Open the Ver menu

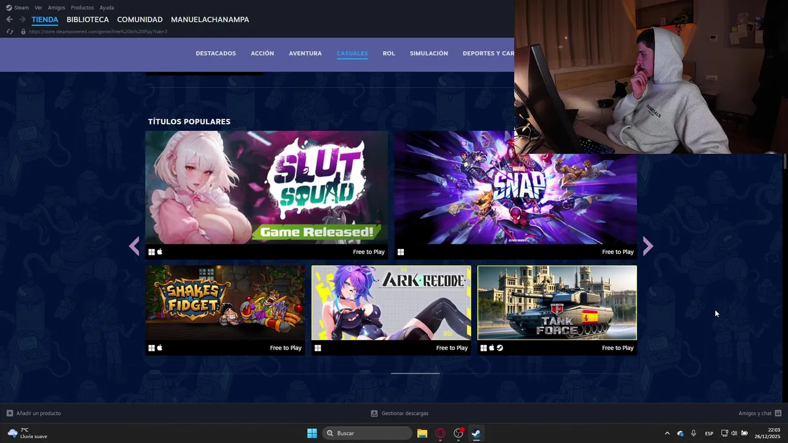(x=38, y=7)
